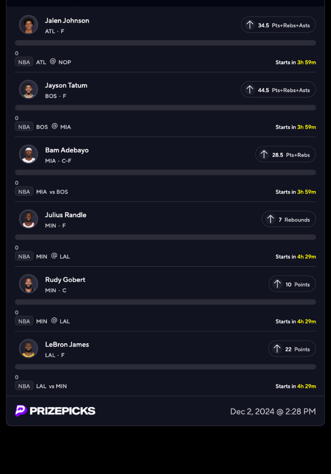Click the NBA badge for ATL @ NOP
The image size is (331, 474).
(x=24, y=62)
